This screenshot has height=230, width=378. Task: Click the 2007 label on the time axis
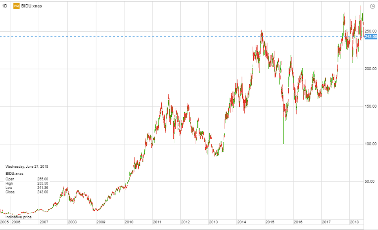click(44, 222)
